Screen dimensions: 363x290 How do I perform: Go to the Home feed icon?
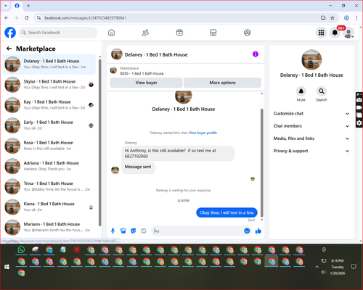(111, 33)
